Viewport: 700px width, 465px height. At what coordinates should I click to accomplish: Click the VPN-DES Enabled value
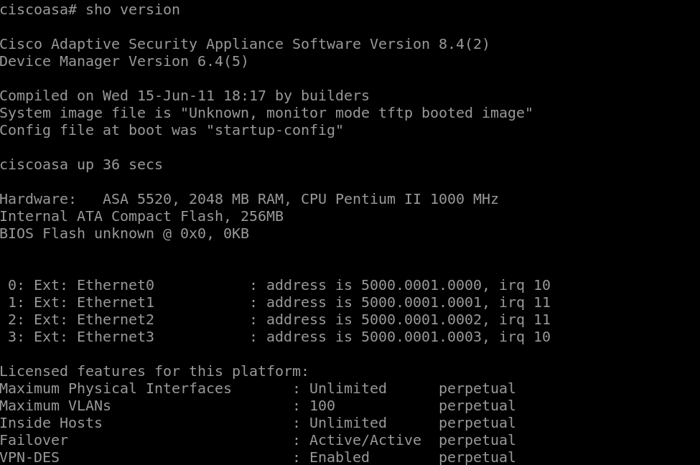pyautogui.click(x=340, y=457)
